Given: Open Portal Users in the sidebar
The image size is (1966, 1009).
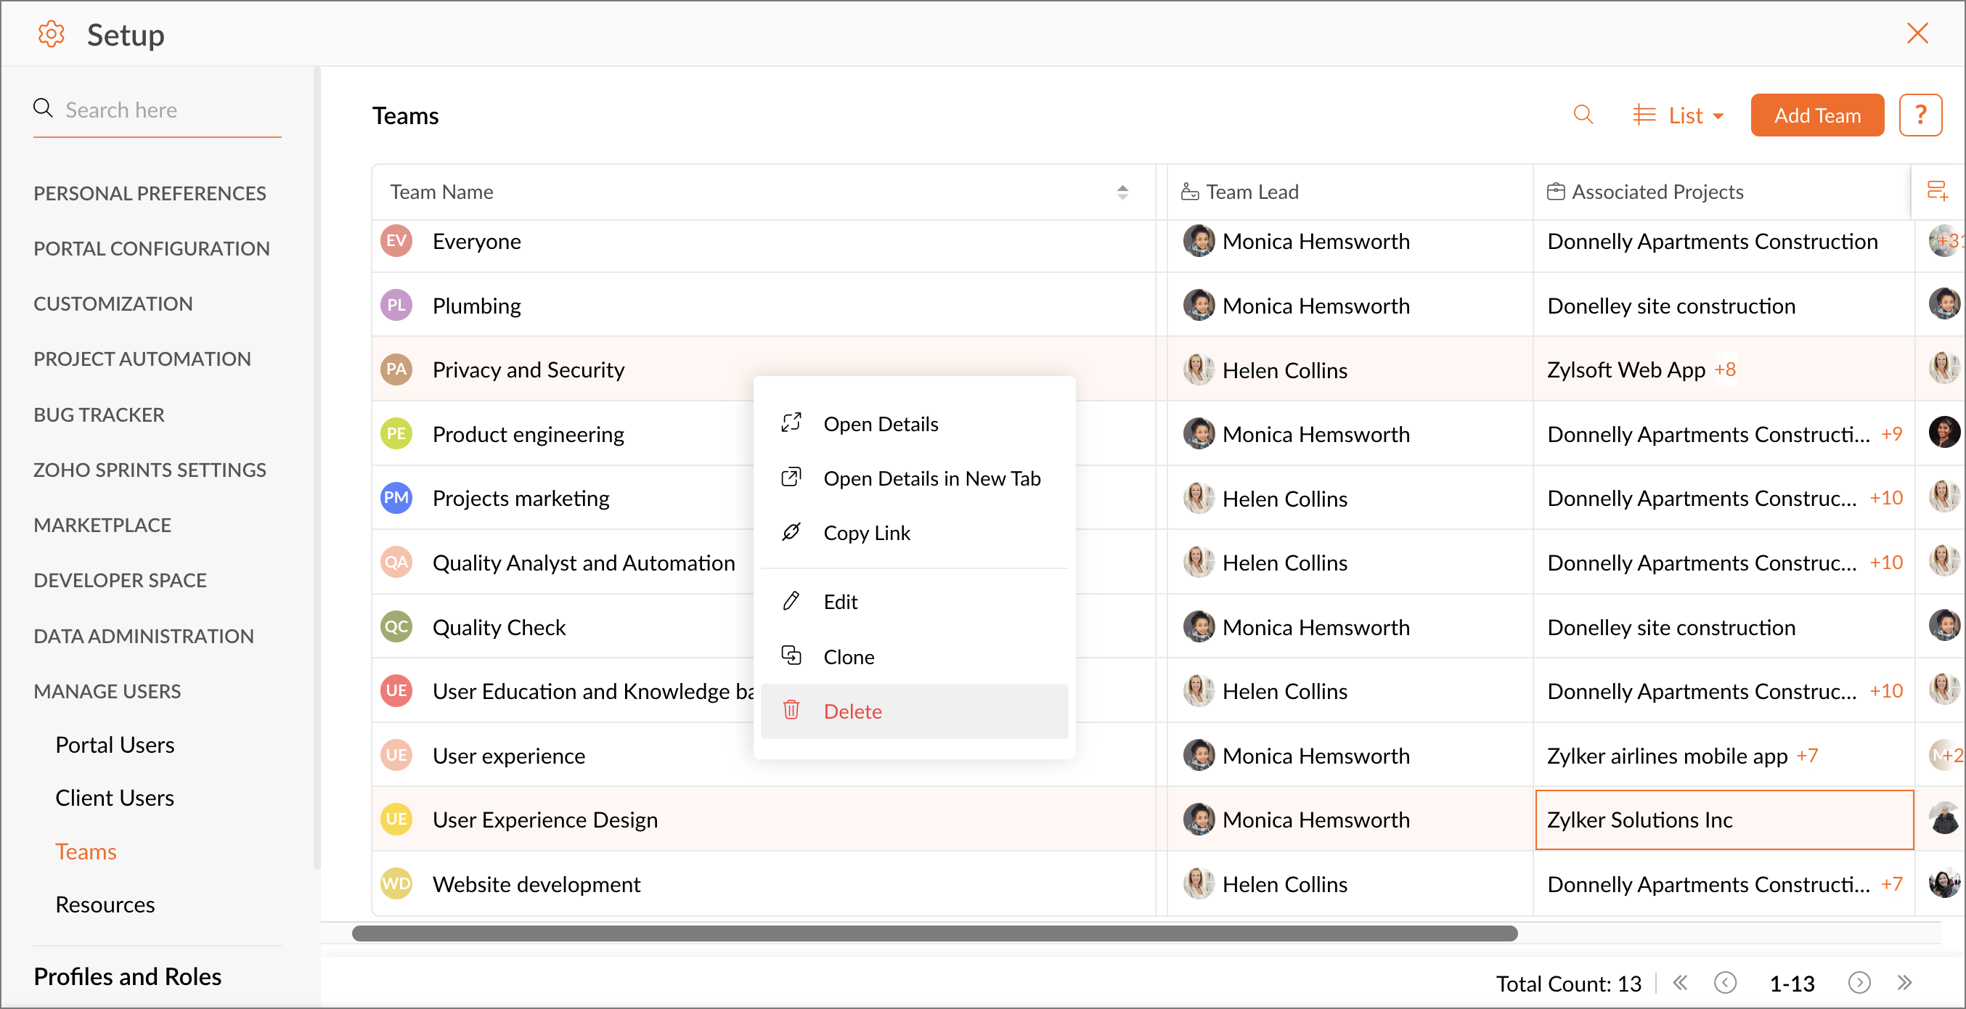Looking at the screenshot, I should pos(115,744).
